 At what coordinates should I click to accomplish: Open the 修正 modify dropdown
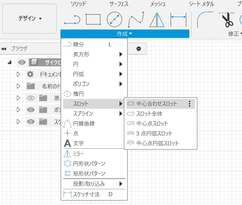[235, 34]
